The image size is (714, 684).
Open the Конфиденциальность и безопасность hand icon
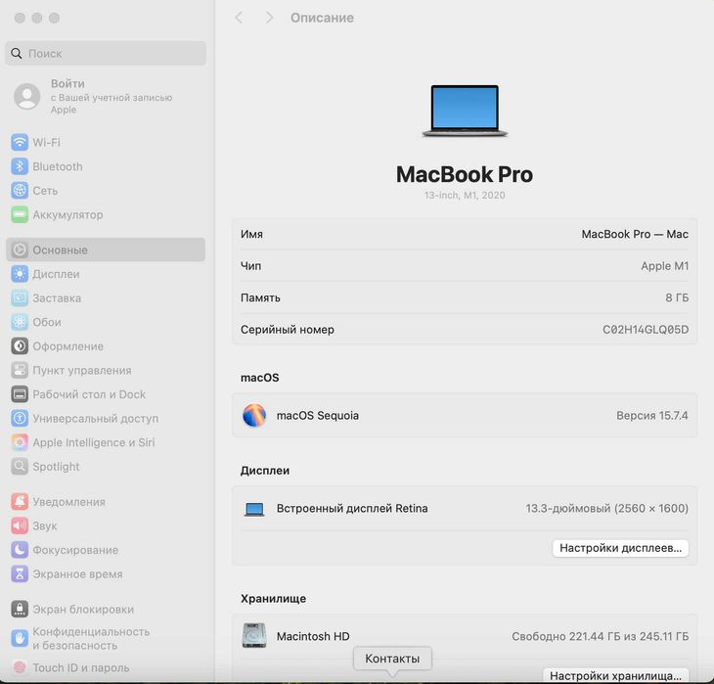click(x=20, y=638)
